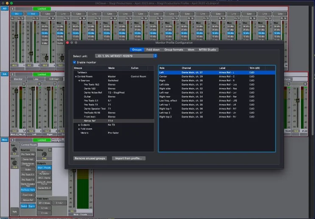Image resolution: width=315 pixels, height=219 pixels.
Task: Collapse the Sources tree group
Action: coord(79,80)
